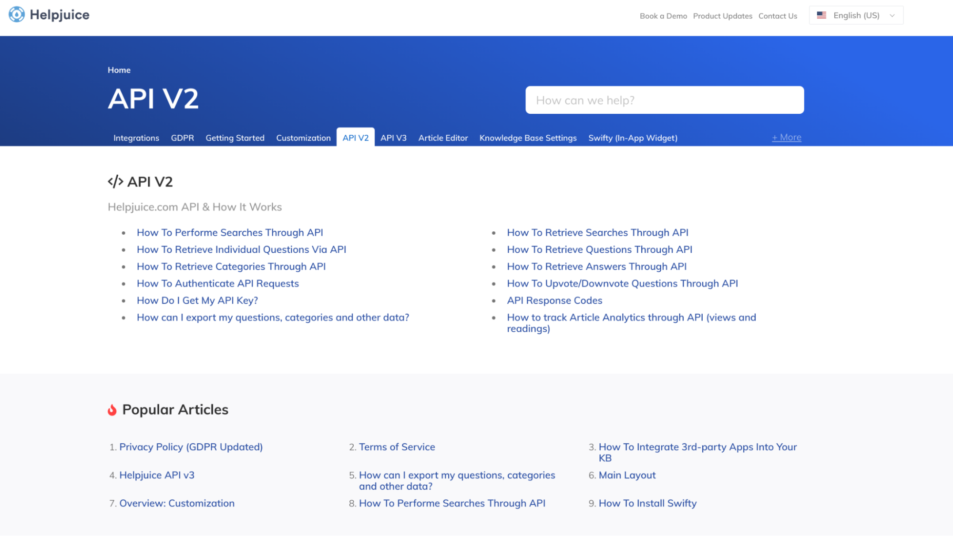This screenshot has width=953, height=536.
Task: Open the Getting Started tab
Action: coord(235,138)
